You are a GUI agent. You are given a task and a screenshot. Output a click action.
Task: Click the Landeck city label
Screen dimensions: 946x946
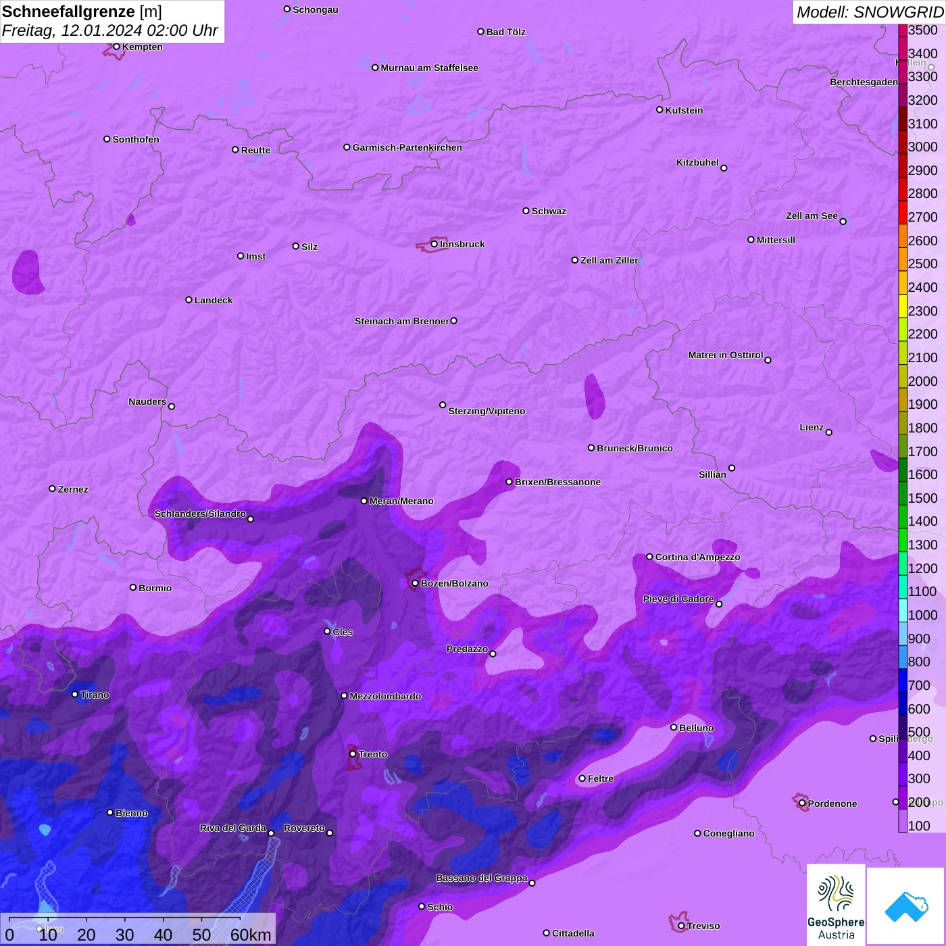214,300
